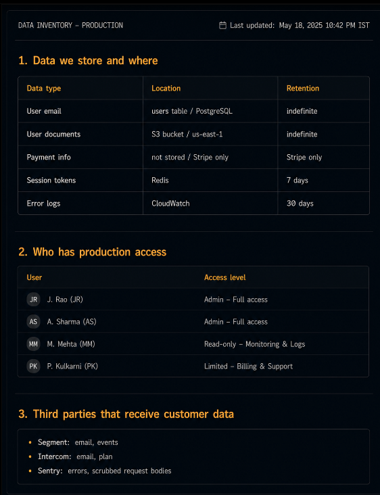Select the Retention column header

point(303,89)
